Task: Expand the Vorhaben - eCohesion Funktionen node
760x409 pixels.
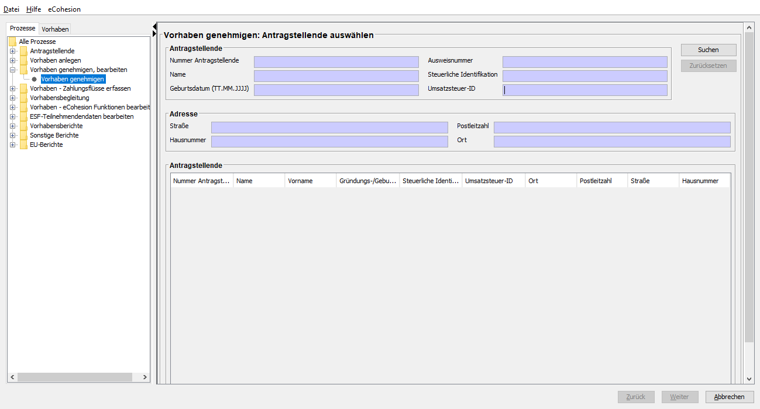Action: click(12, 107)
